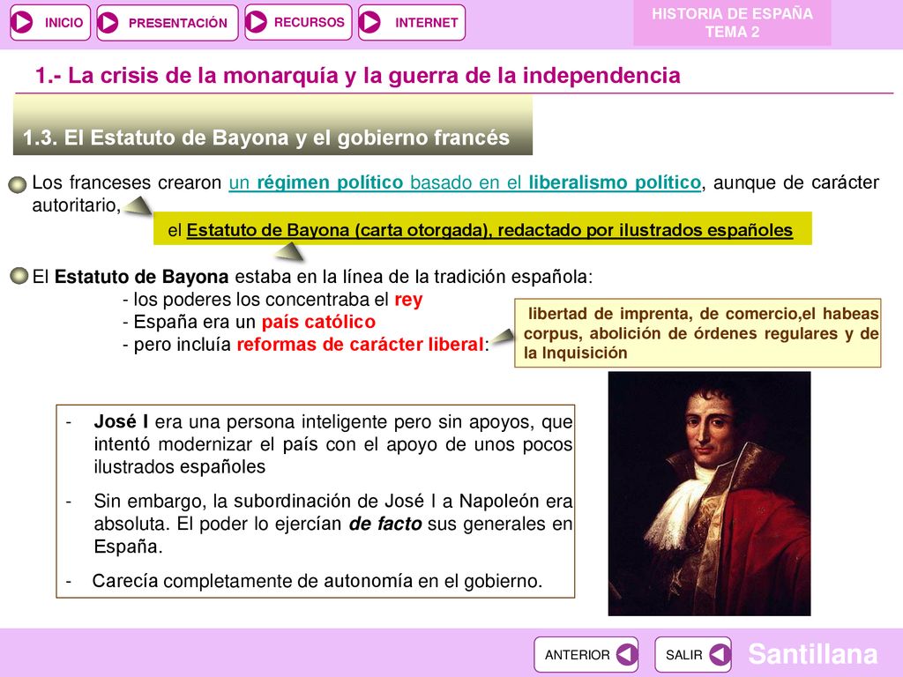Click the HISTORIA DE ESPAÑA TEMA 2 banner
This screenshot has width=903, height=677.
732,23
